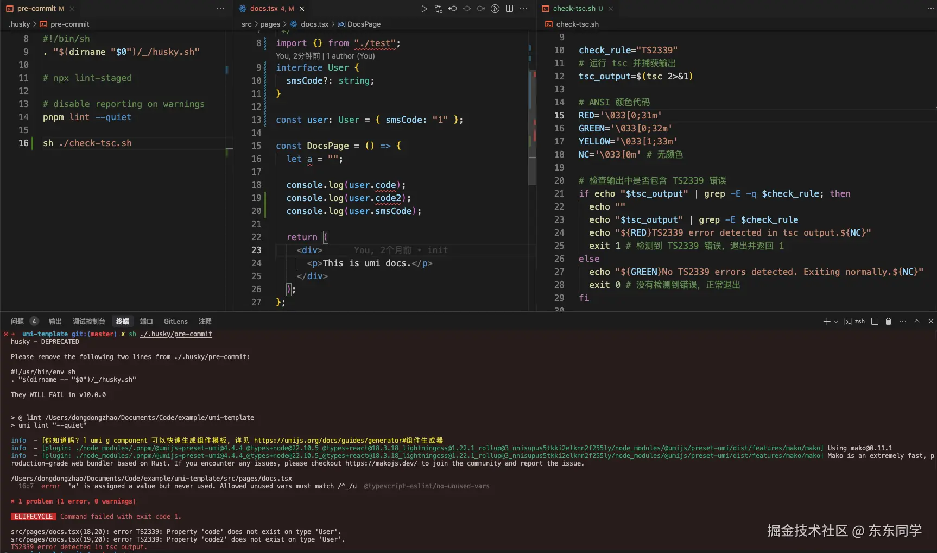Open the GitLens panel tab

click(x=175, y=321)
